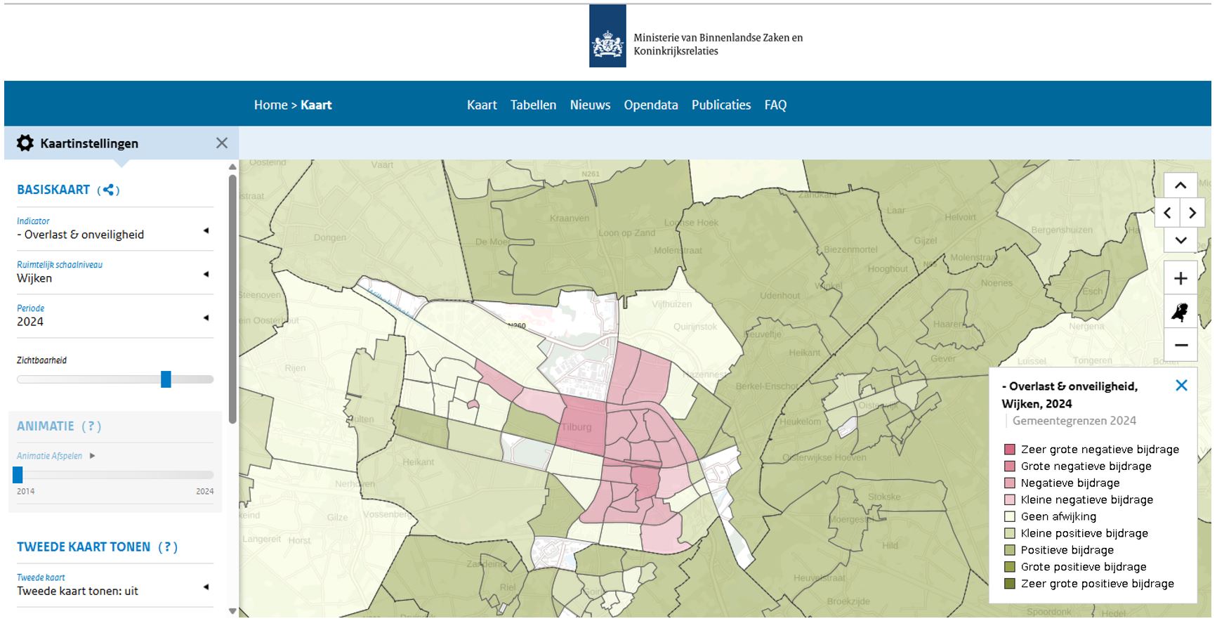Click the Grote positieve bijdrage swatch
This screenshot has width=1217, height=621.
point(1010,567)
